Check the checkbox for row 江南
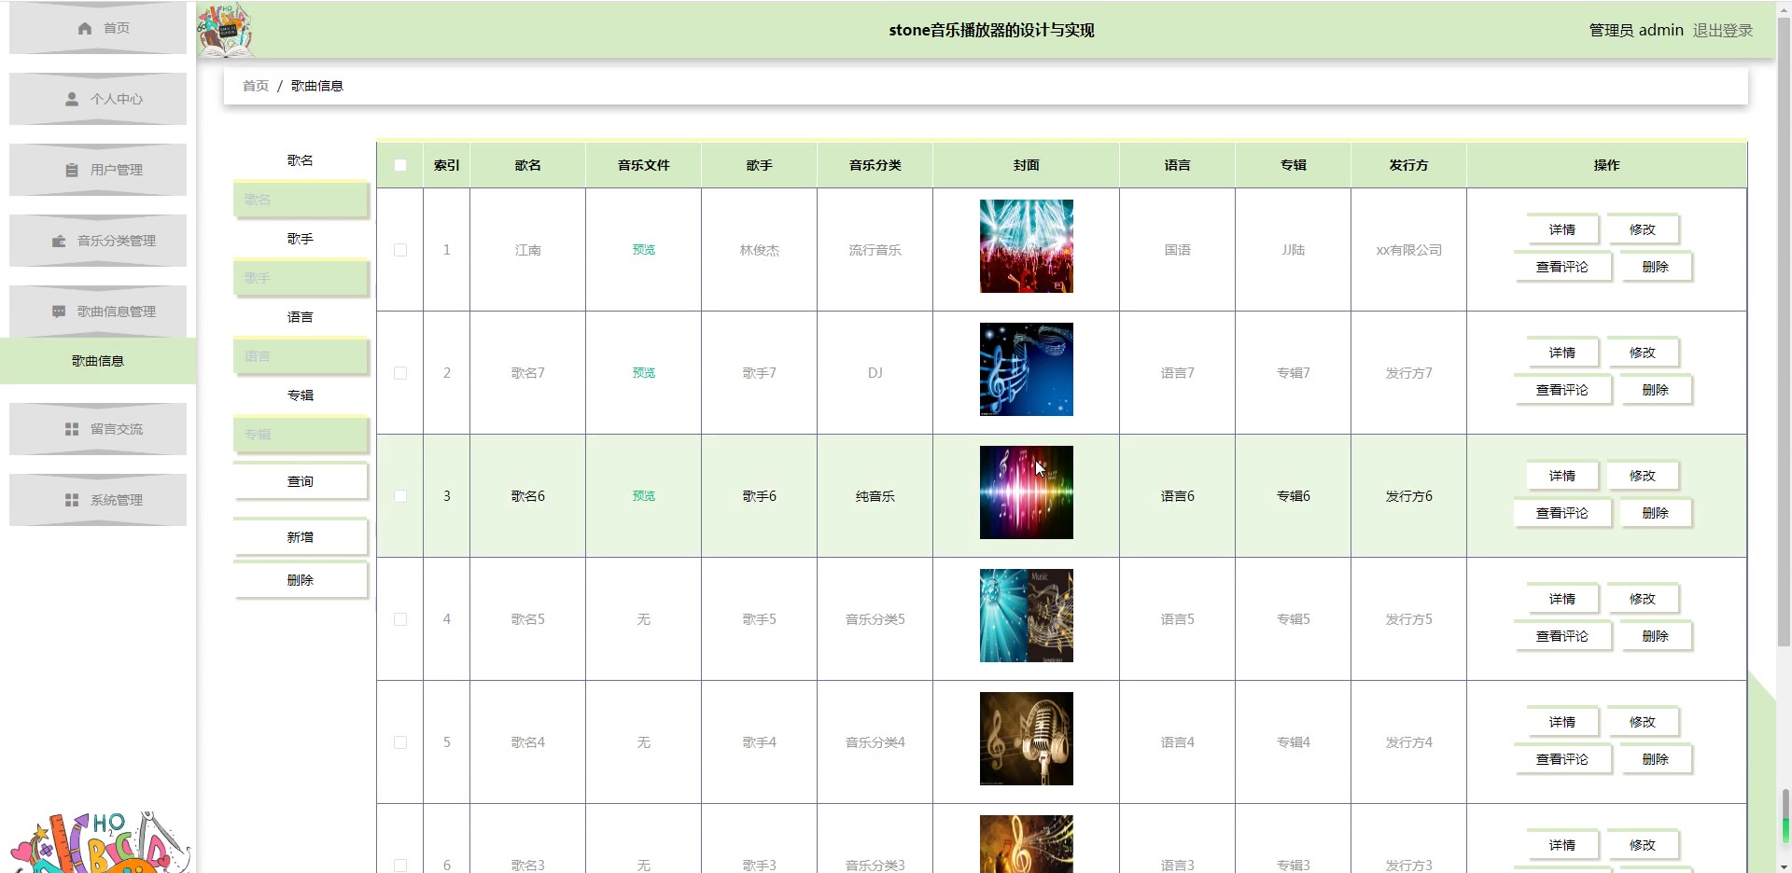Image resolution: width=1792 pixels, height=873 pixels. click(x=400, y=250)
